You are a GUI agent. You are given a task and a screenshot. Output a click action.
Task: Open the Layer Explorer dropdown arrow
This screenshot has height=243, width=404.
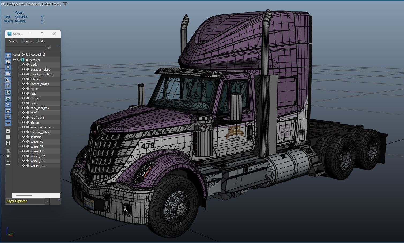tap(47, 201)
